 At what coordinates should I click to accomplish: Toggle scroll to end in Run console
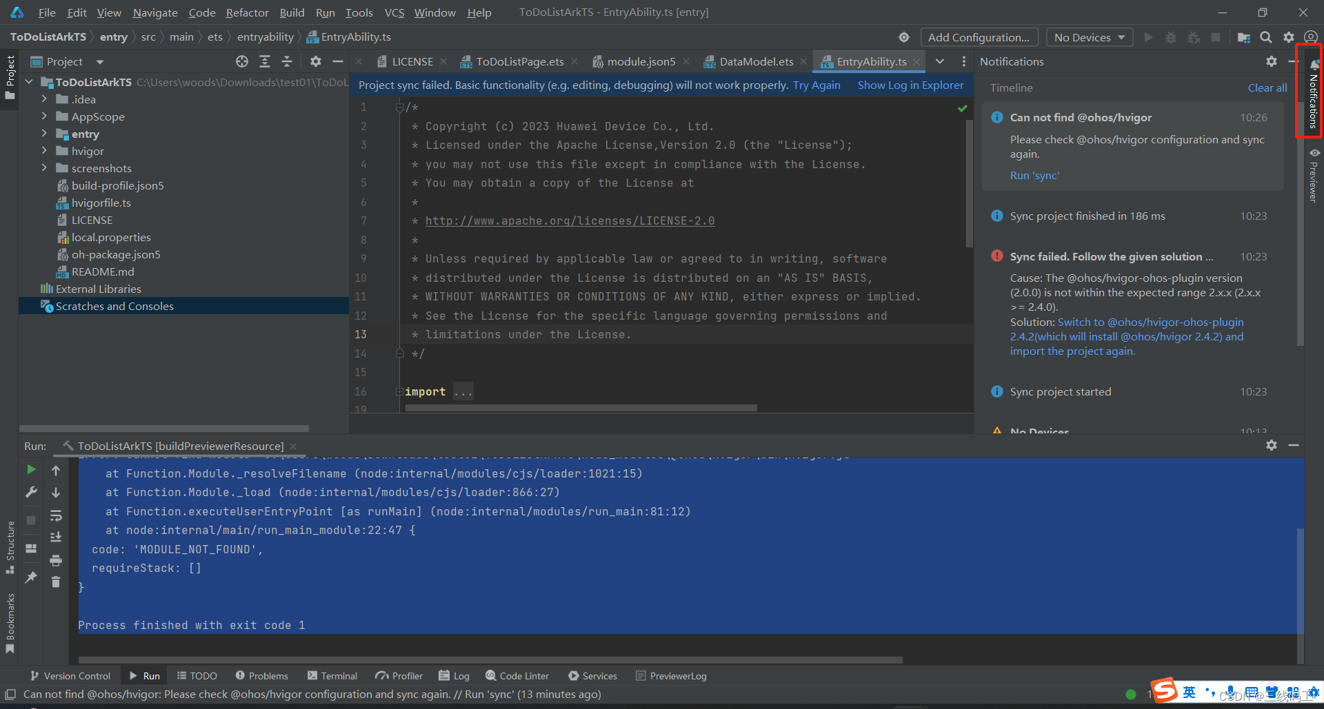pos(56,537)
